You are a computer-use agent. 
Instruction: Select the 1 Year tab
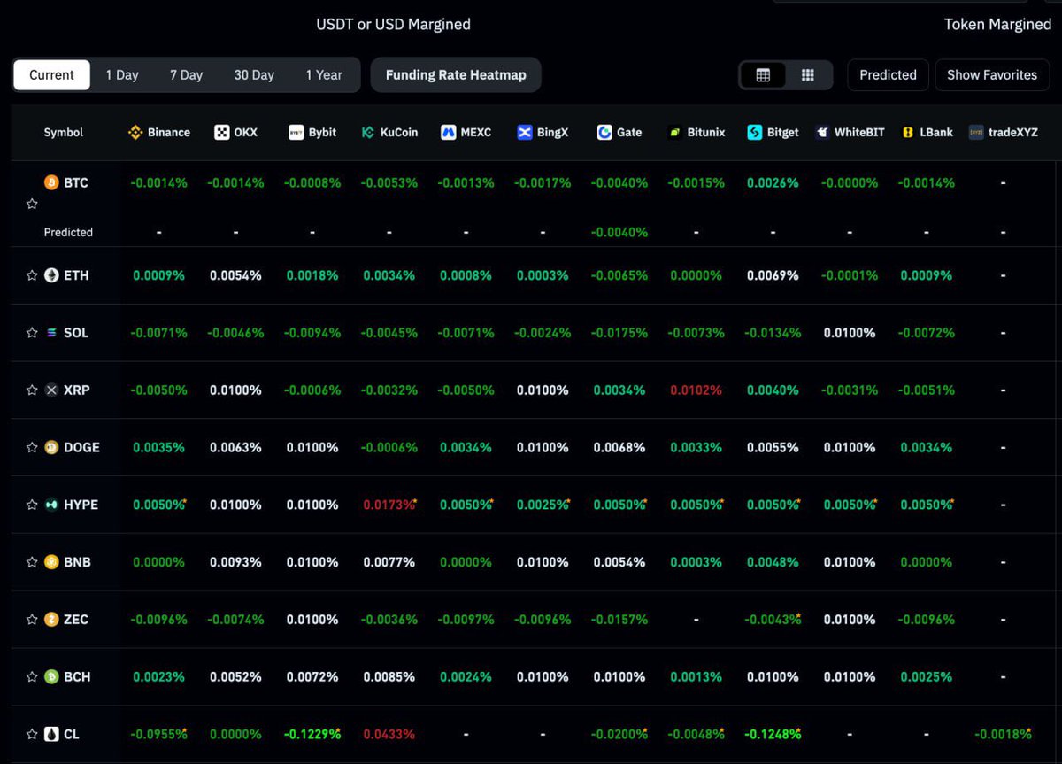(324, 75)
